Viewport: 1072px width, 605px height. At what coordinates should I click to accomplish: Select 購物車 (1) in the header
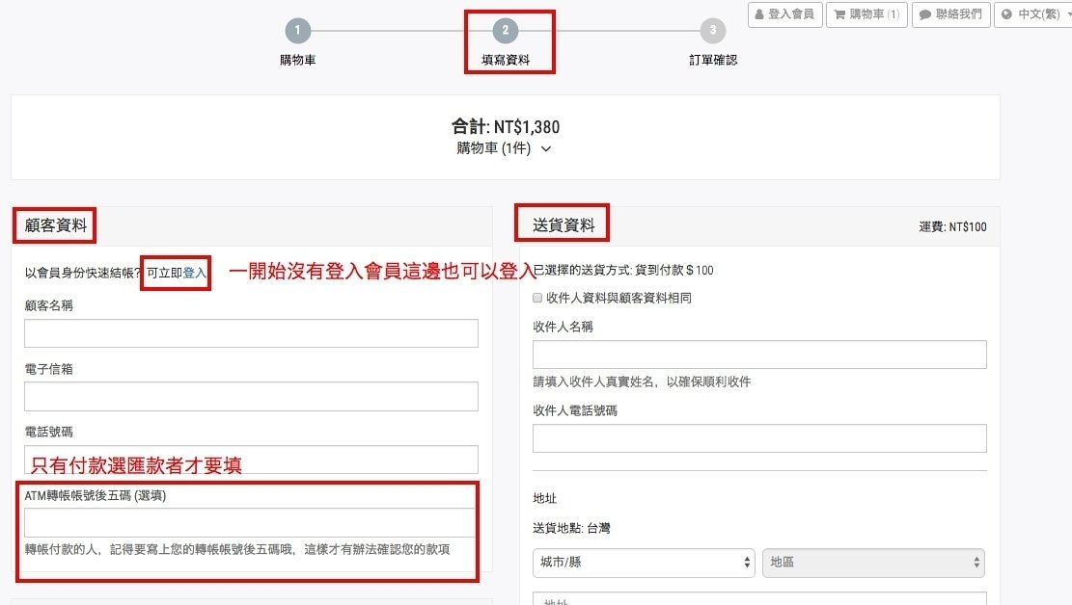pyautogui.click(x=866, y=14)
